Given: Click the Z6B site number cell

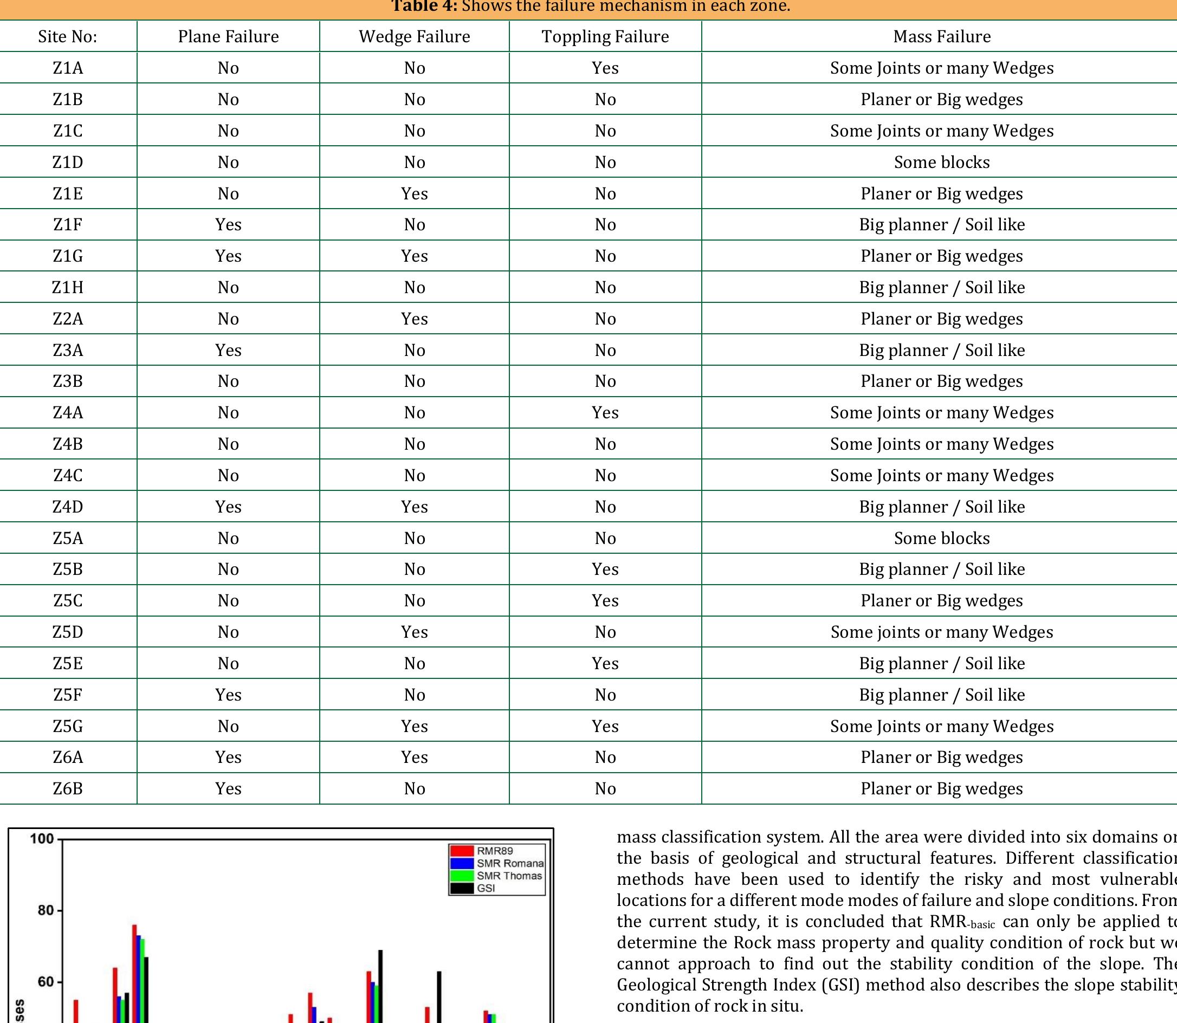Looking at the screenshot, I should pyautogui.click(x=68, y=788).
